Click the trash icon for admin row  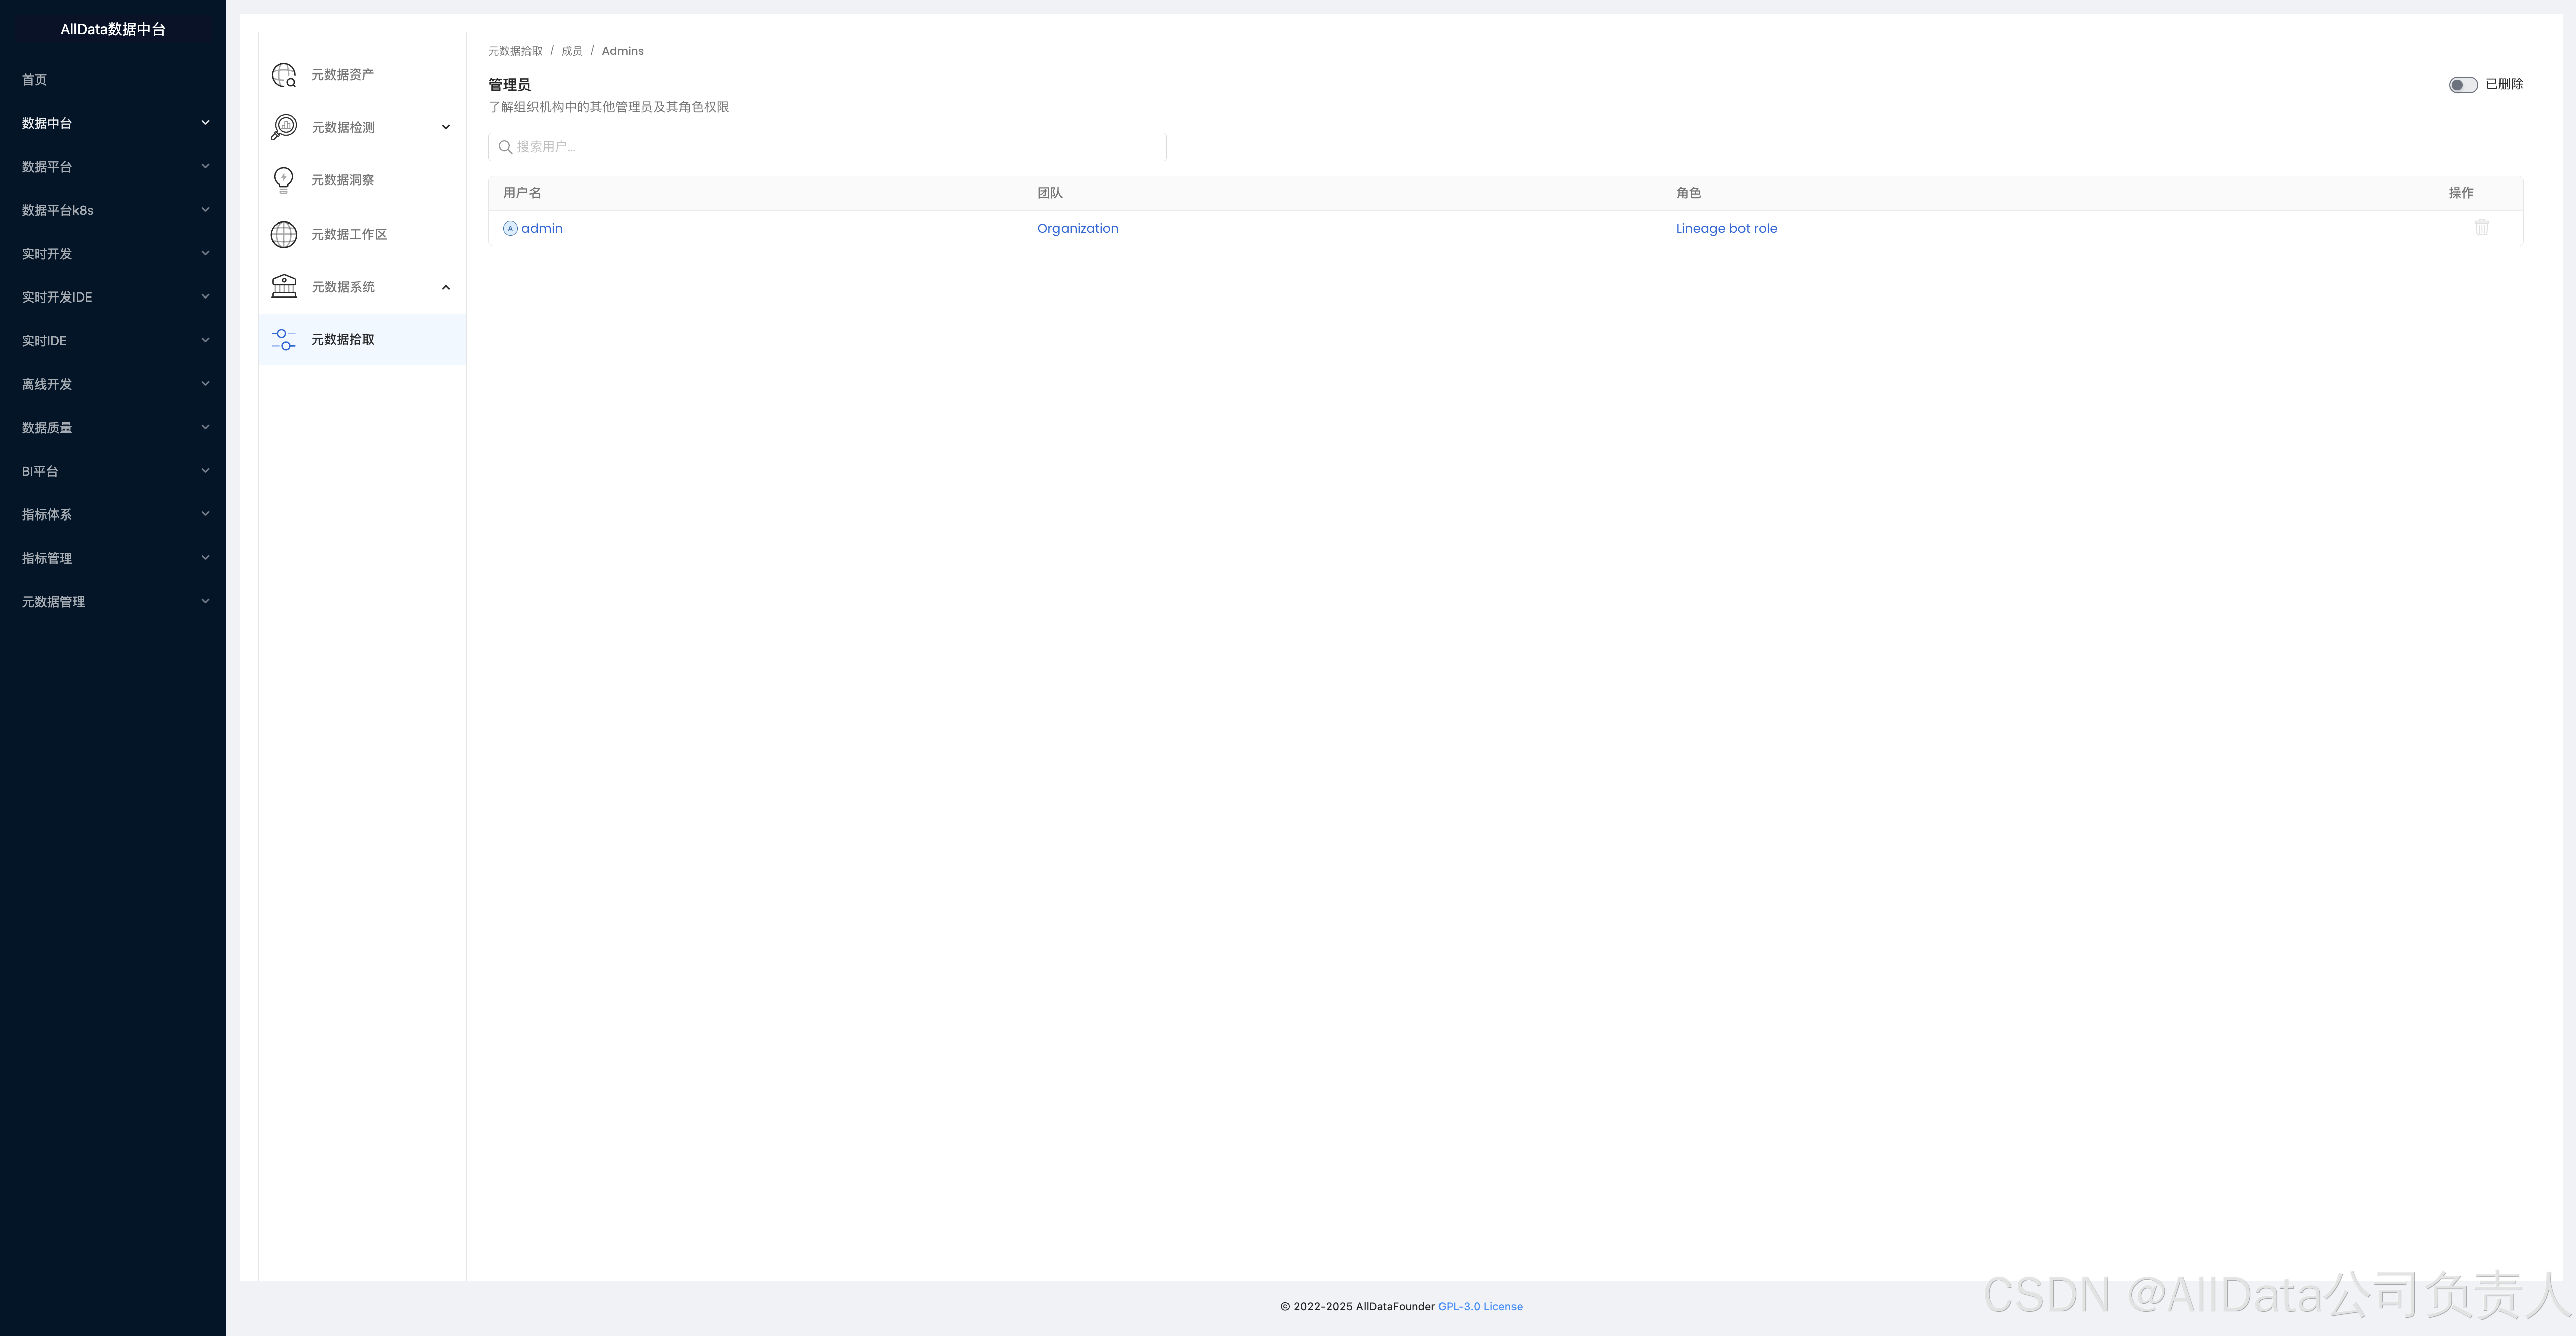point(2481,228)
